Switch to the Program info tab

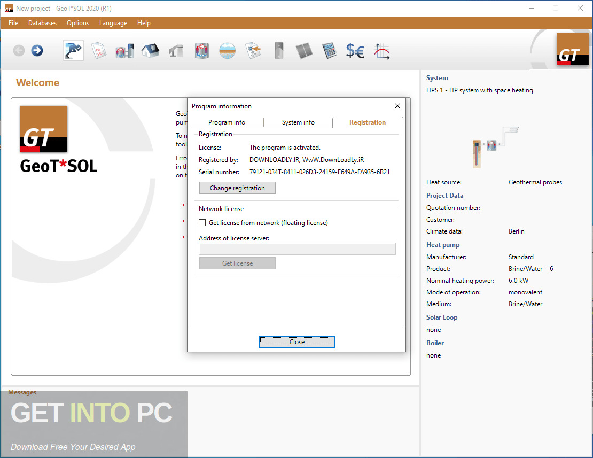click(x=227, y=122)
